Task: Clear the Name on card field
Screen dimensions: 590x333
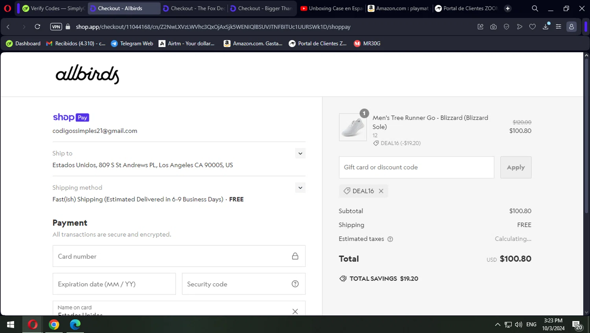Action: (x=295, y=311)
